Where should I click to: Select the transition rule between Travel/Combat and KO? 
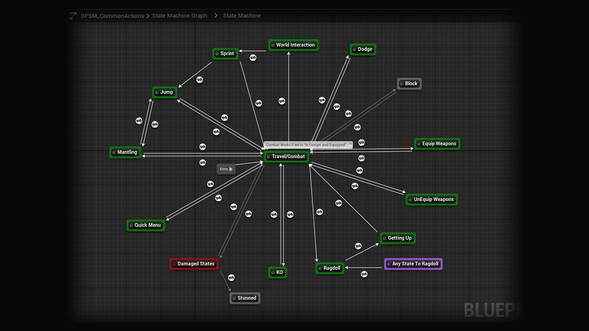[x=274, y=214]
